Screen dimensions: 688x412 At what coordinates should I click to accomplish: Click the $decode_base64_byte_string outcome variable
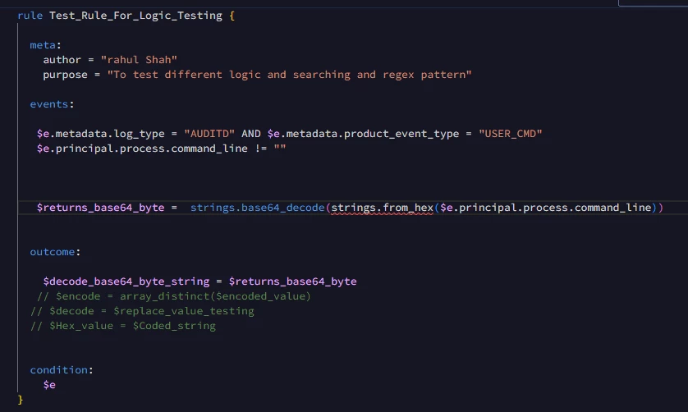(x=126, y=282)
